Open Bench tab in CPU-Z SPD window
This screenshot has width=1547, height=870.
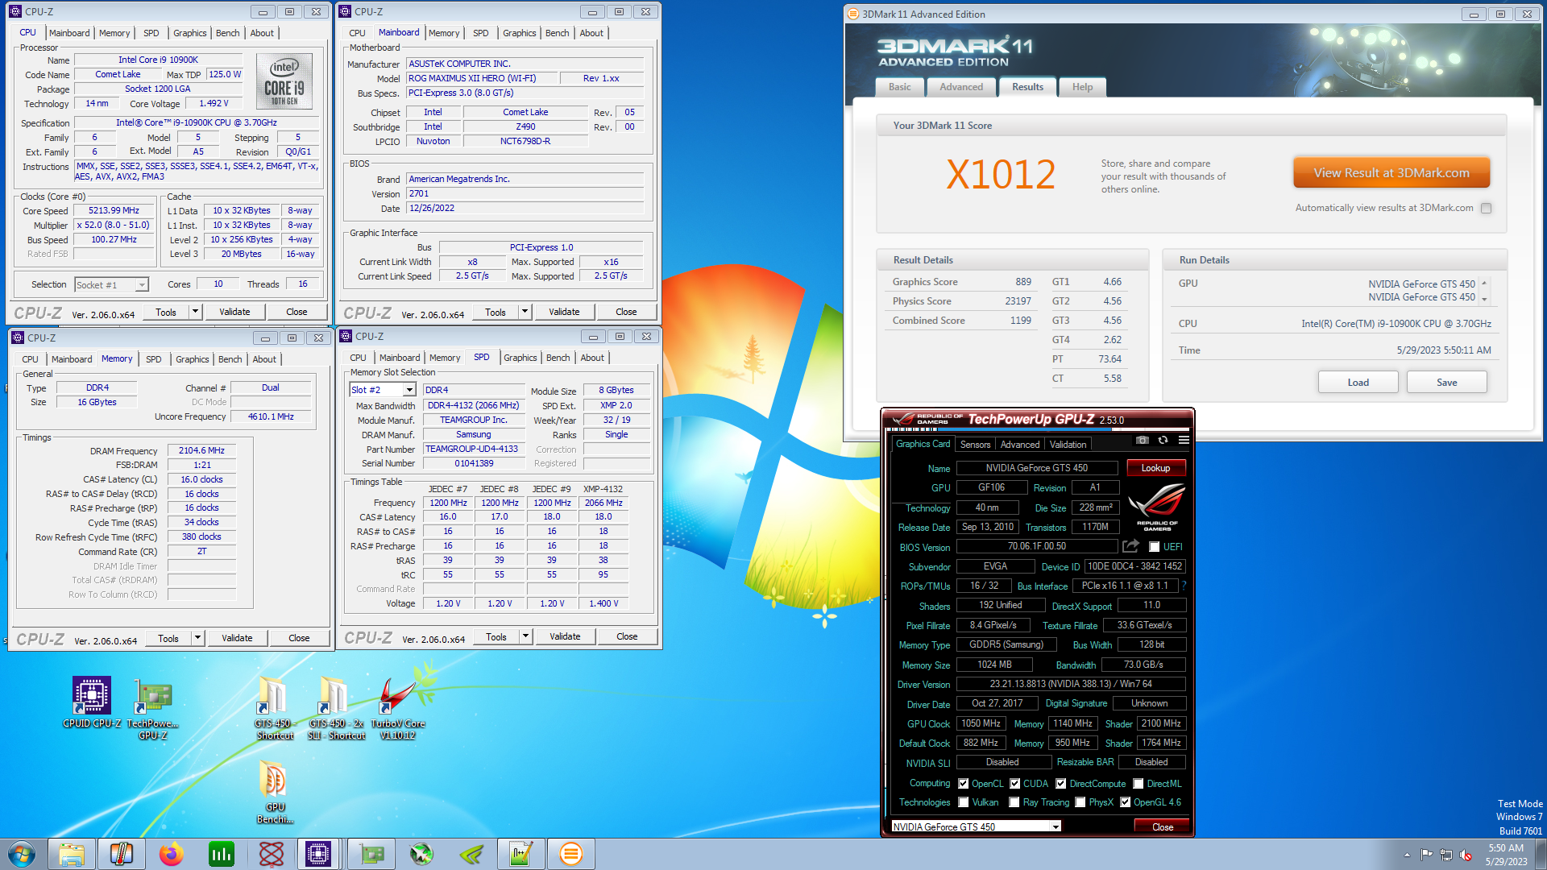click(558, 358)
